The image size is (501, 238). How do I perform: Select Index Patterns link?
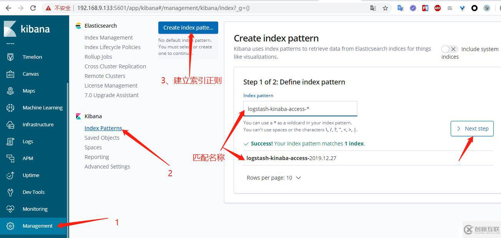(103, 128)
